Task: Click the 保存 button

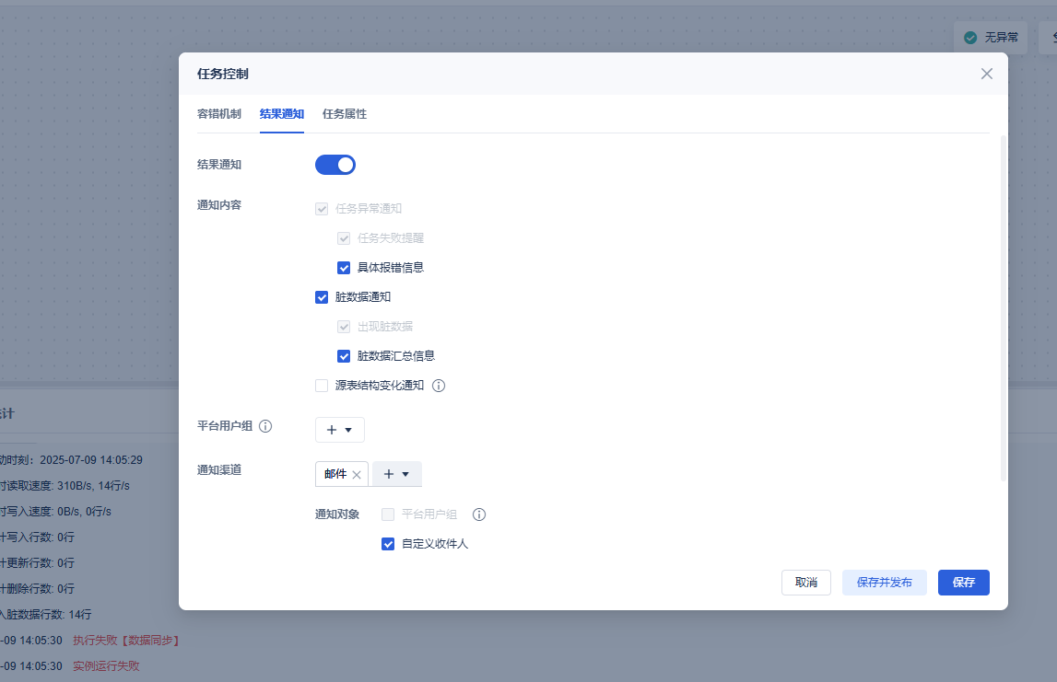Action: pyautogui.click(x=964, y=583)
